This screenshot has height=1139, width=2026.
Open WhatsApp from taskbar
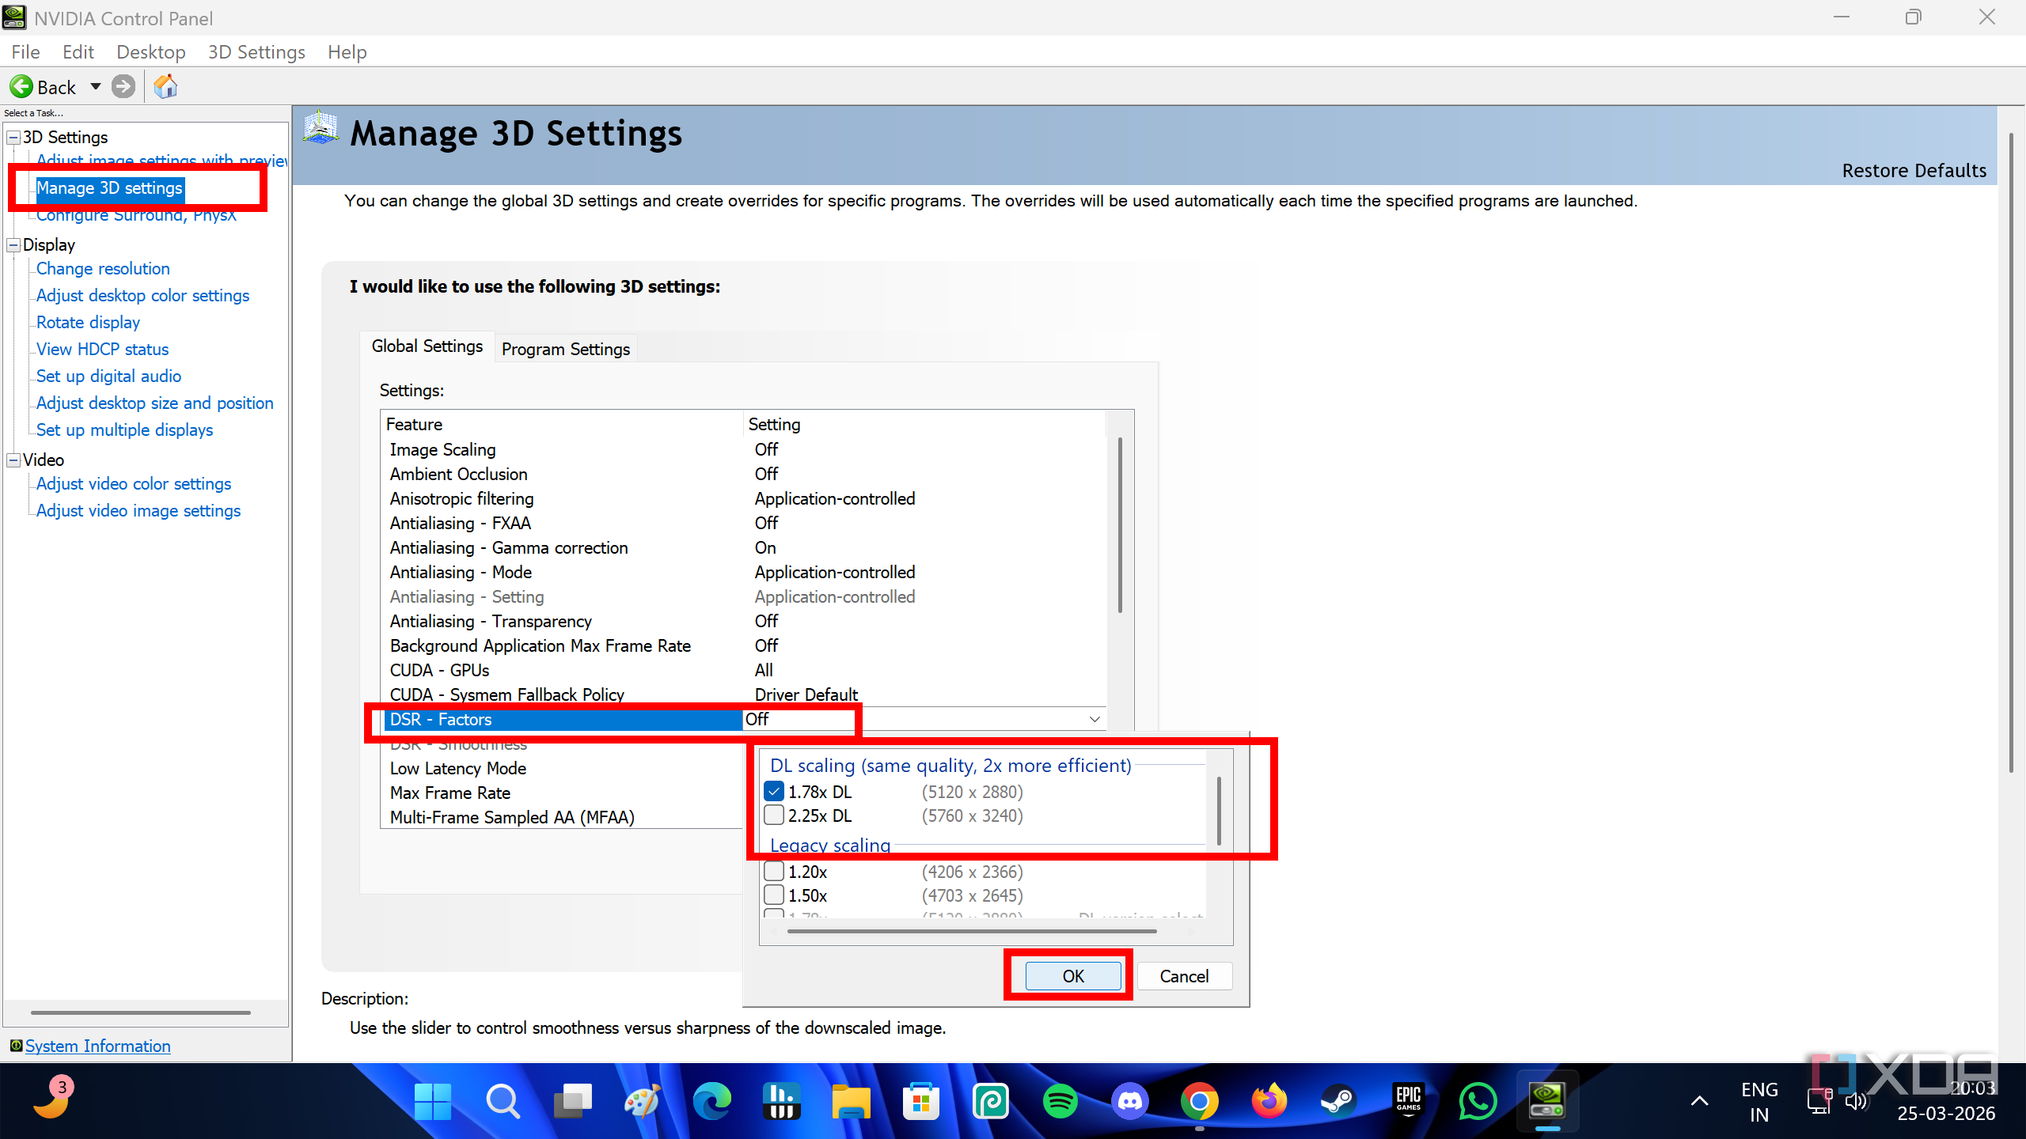(x=1478, y=1101)
